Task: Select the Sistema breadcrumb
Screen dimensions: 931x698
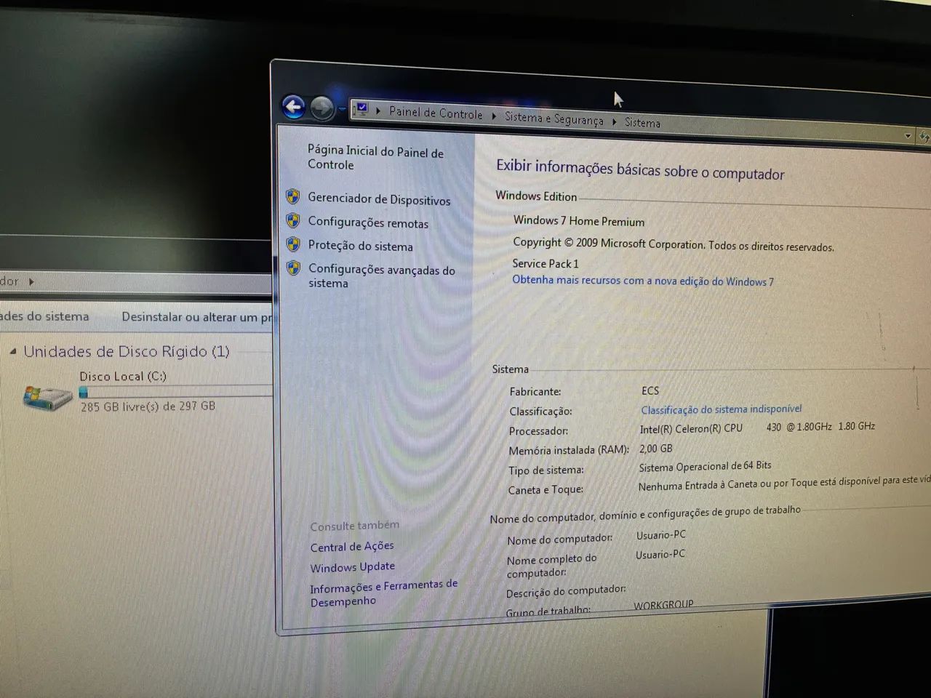Action: pos(642,122)
